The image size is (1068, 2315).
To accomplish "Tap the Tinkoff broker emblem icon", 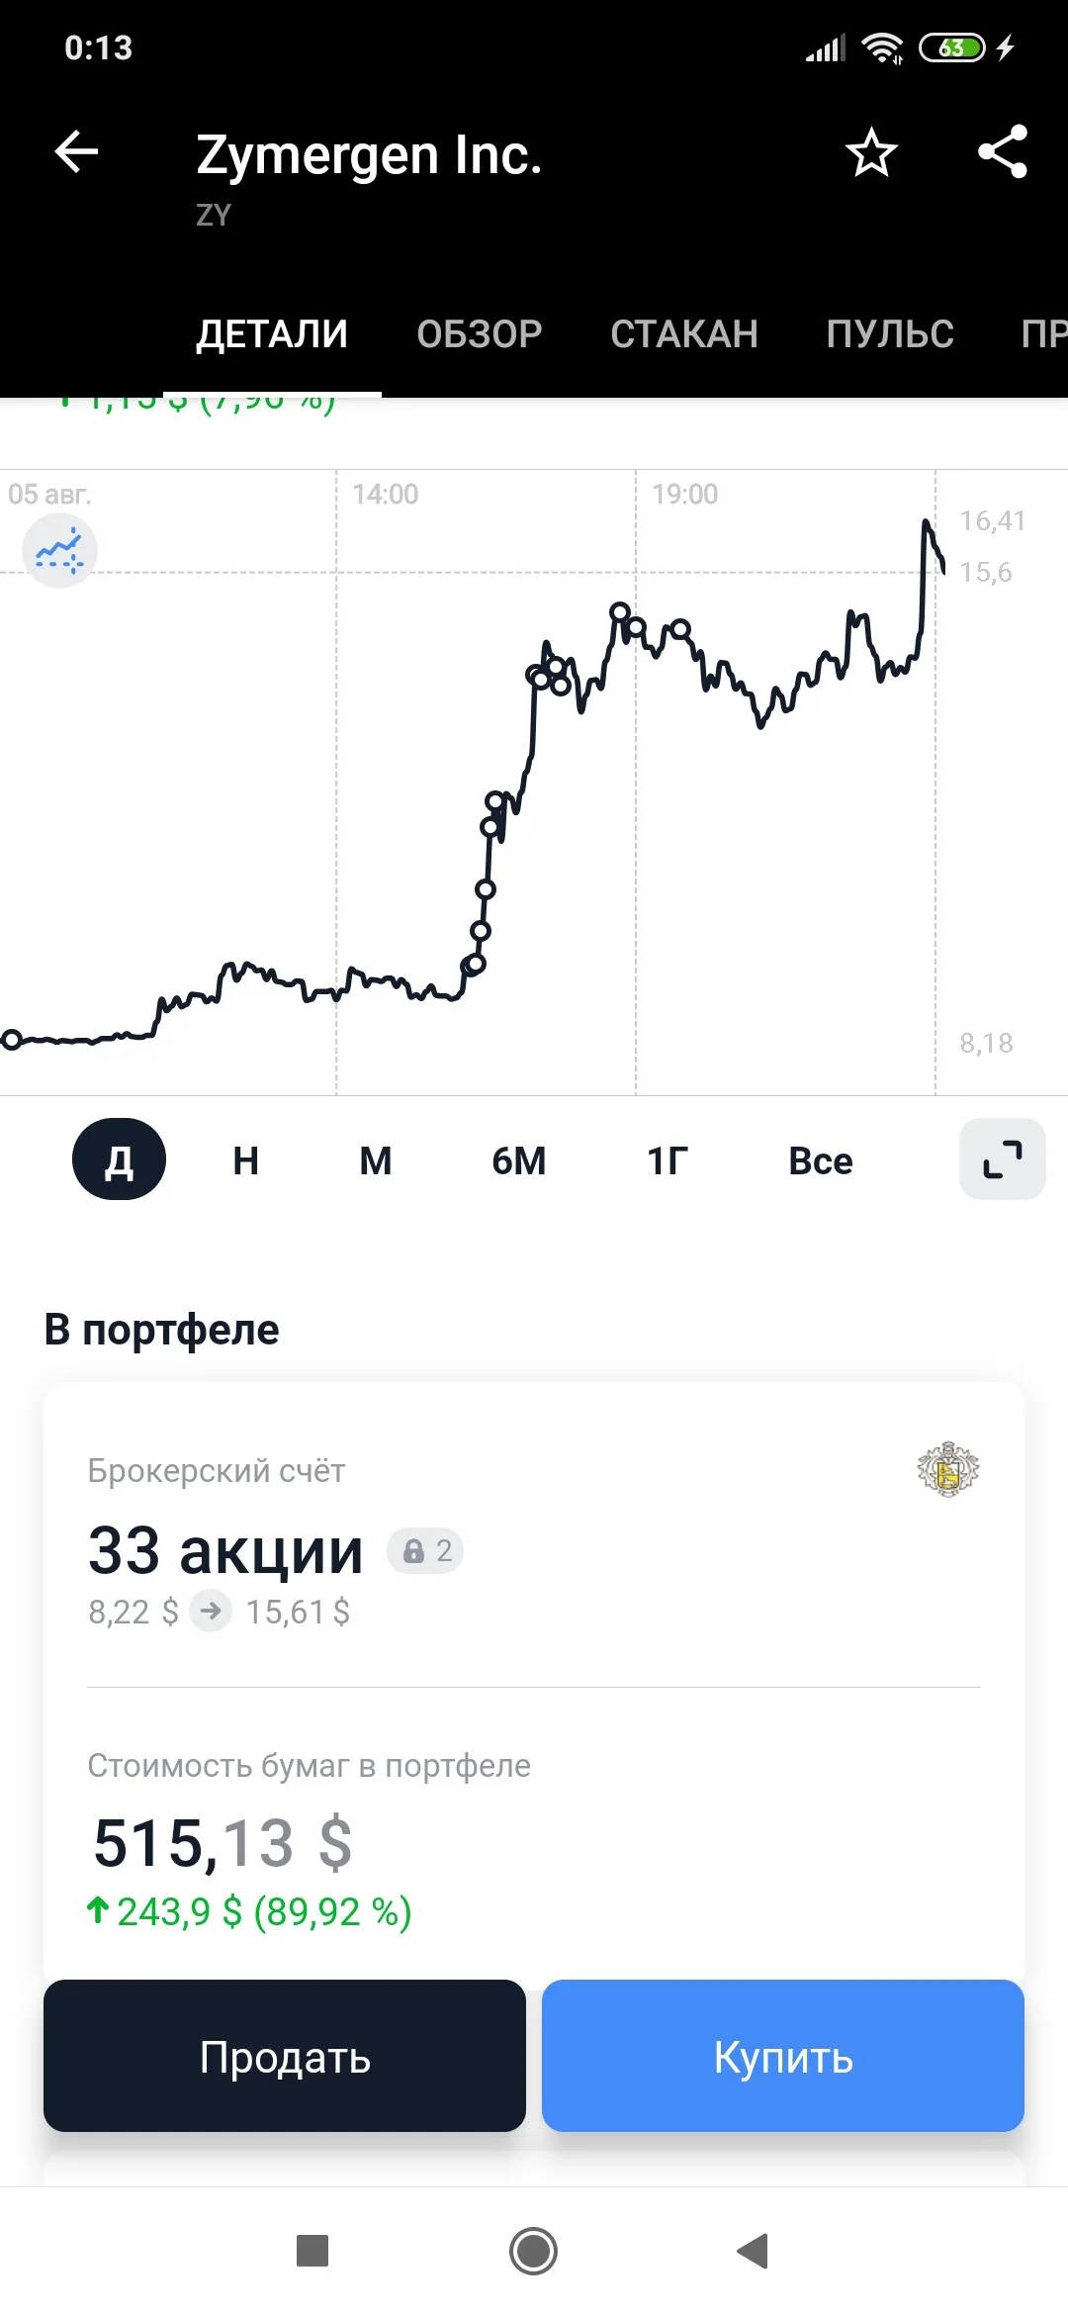I will [948, 1469].
